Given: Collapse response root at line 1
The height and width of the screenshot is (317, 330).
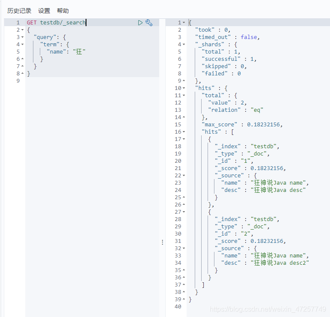Looking at the screenshot, I should click(x=184, y=23).
